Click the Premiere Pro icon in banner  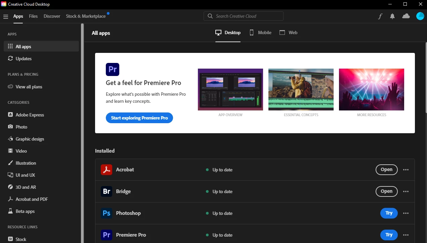pos(113,69)
